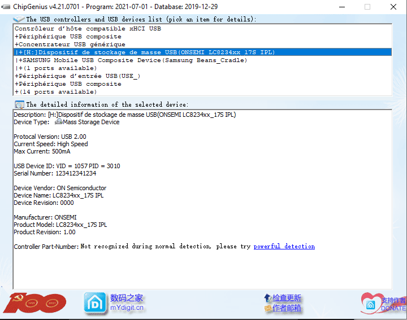407x320 pixels.
Task: Select the ONSEMI LC8234xx mass storage row
Action: 202,52
